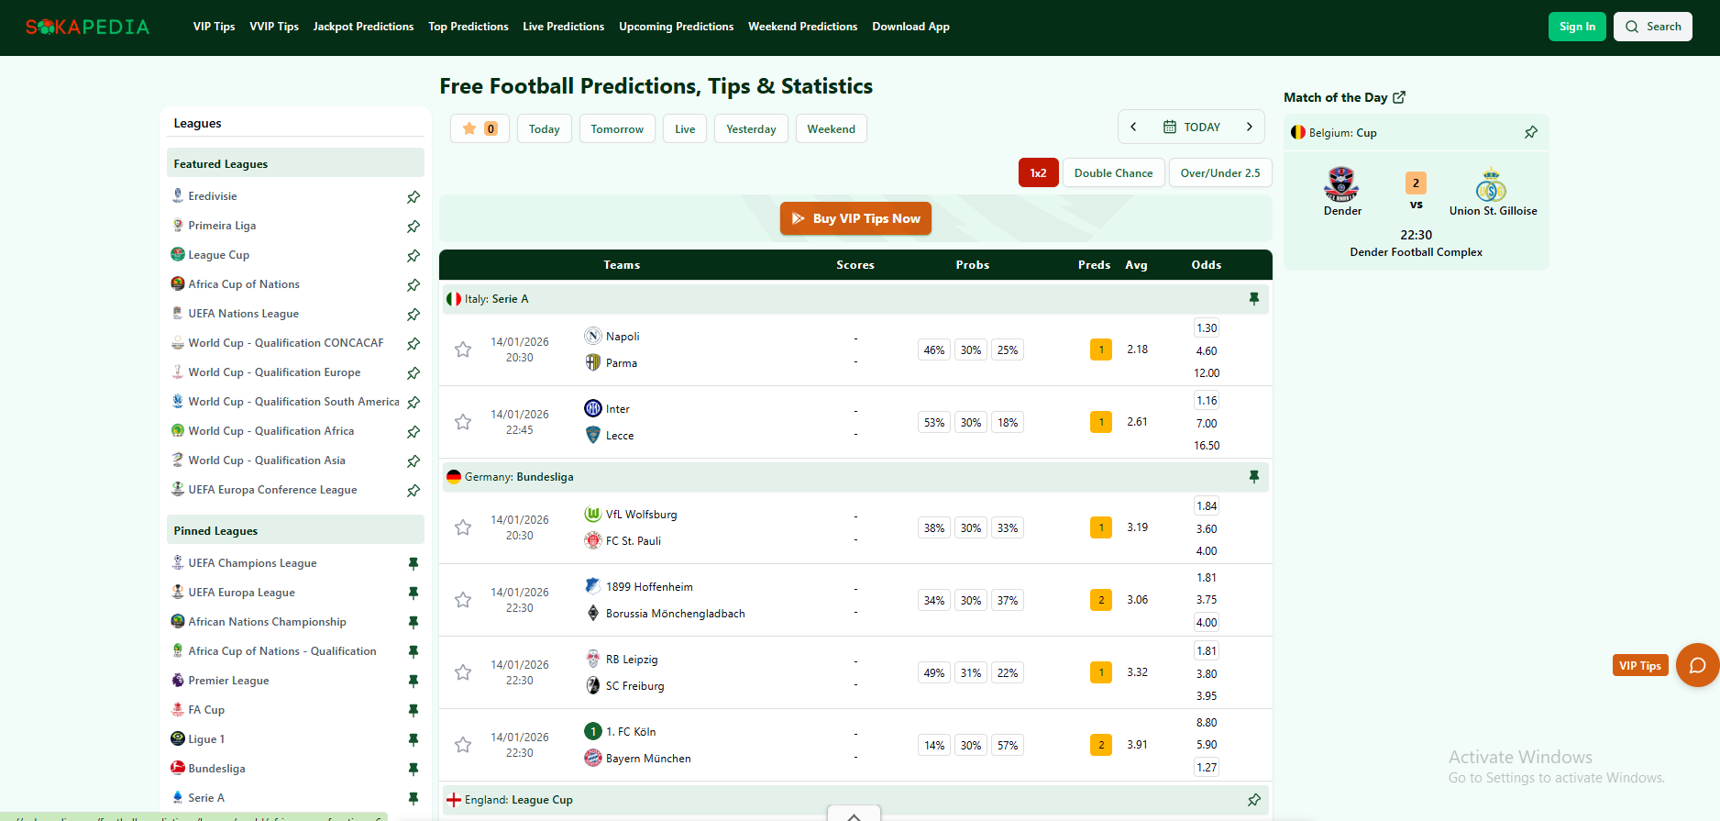
Task: Open the Search box in the header
Action: [1652, 27]
